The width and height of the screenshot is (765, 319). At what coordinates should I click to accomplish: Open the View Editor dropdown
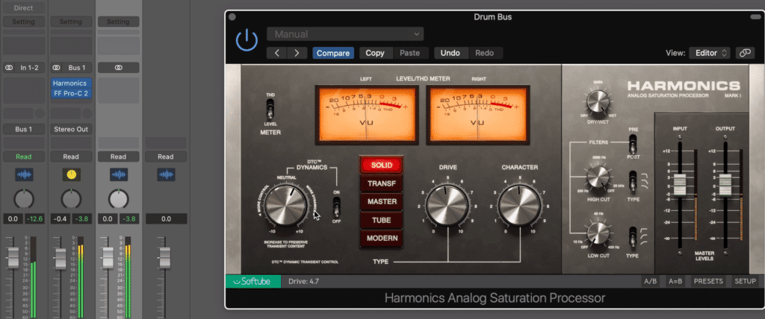[710, 53]
